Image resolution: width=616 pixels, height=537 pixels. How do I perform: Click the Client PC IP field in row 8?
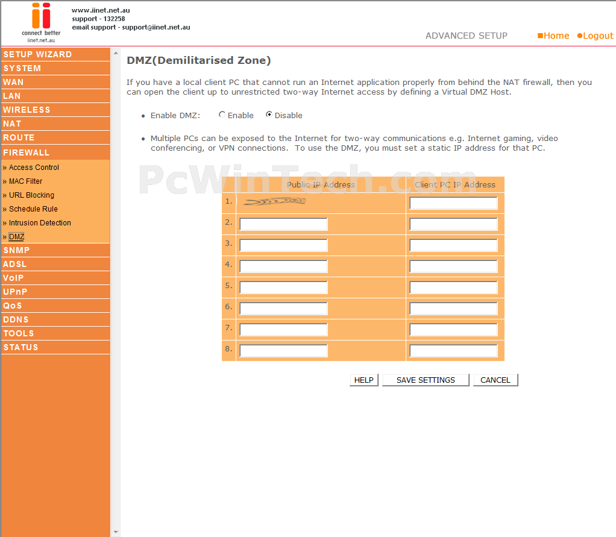coord(453,351)
